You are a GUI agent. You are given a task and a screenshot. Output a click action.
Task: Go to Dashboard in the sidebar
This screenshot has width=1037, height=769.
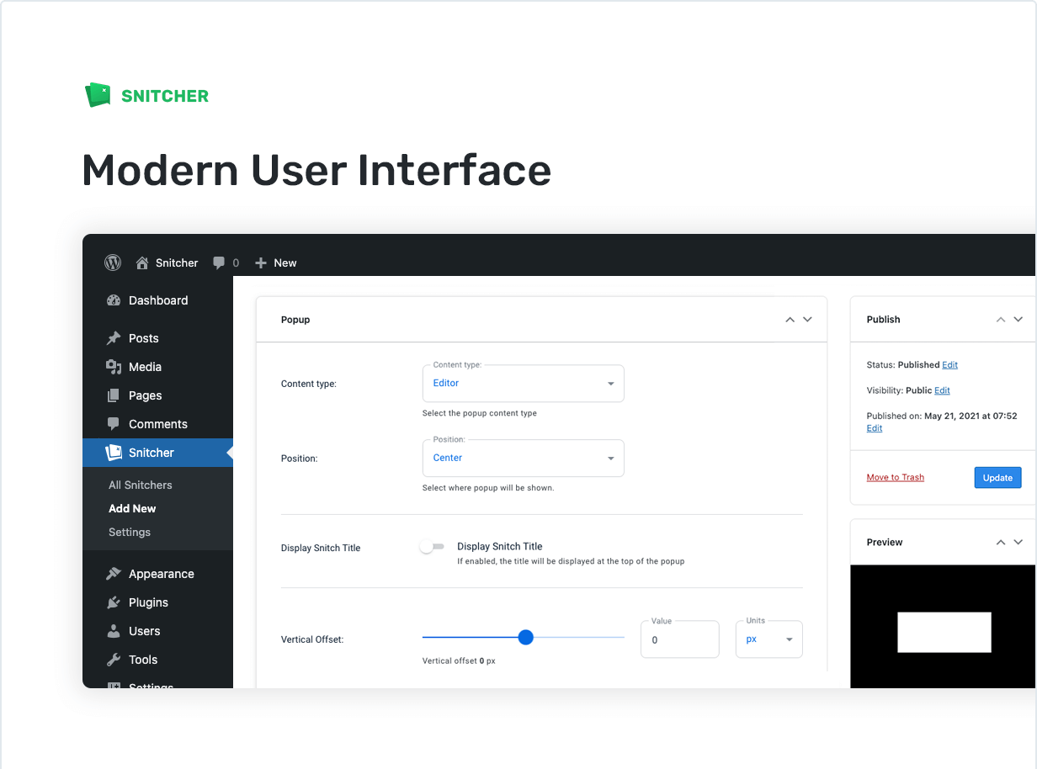pyautogui.click(x=158, y=300)
